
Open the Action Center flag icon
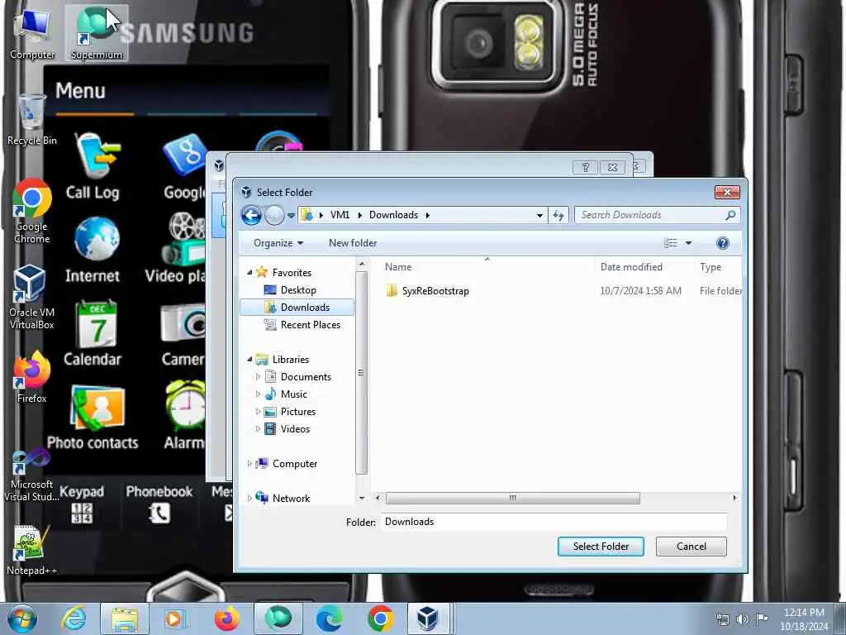(762, 618)
